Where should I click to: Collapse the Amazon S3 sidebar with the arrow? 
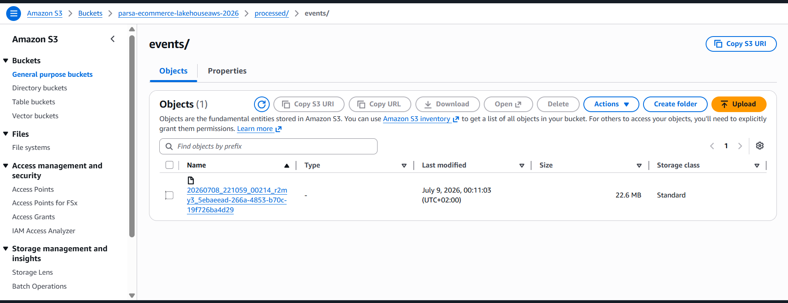[x=113, y=39]
